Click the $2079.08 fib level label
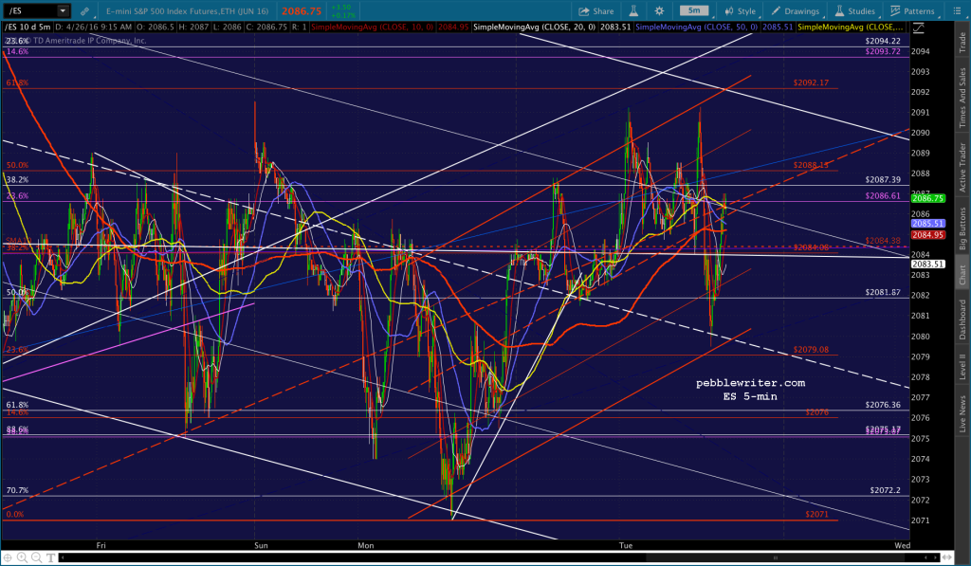The height and width of the screenshot is (566, 971). (x=811, y=350)
